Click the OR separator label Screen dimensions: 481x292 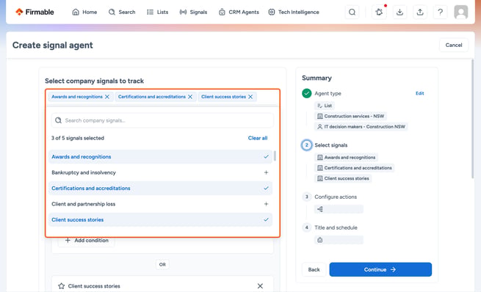(x=162, y=264)
